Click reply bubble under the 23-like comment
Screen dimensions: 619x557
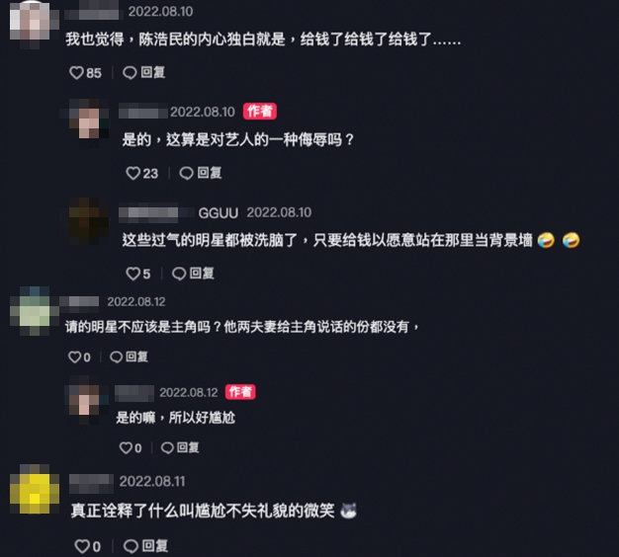click(201, 173)
